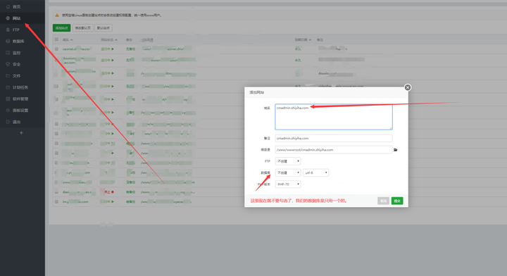Open the 首页 home page in sidebar
Image resolution: width=507 pixels, height=276 pixels.
tap(13, 6)
